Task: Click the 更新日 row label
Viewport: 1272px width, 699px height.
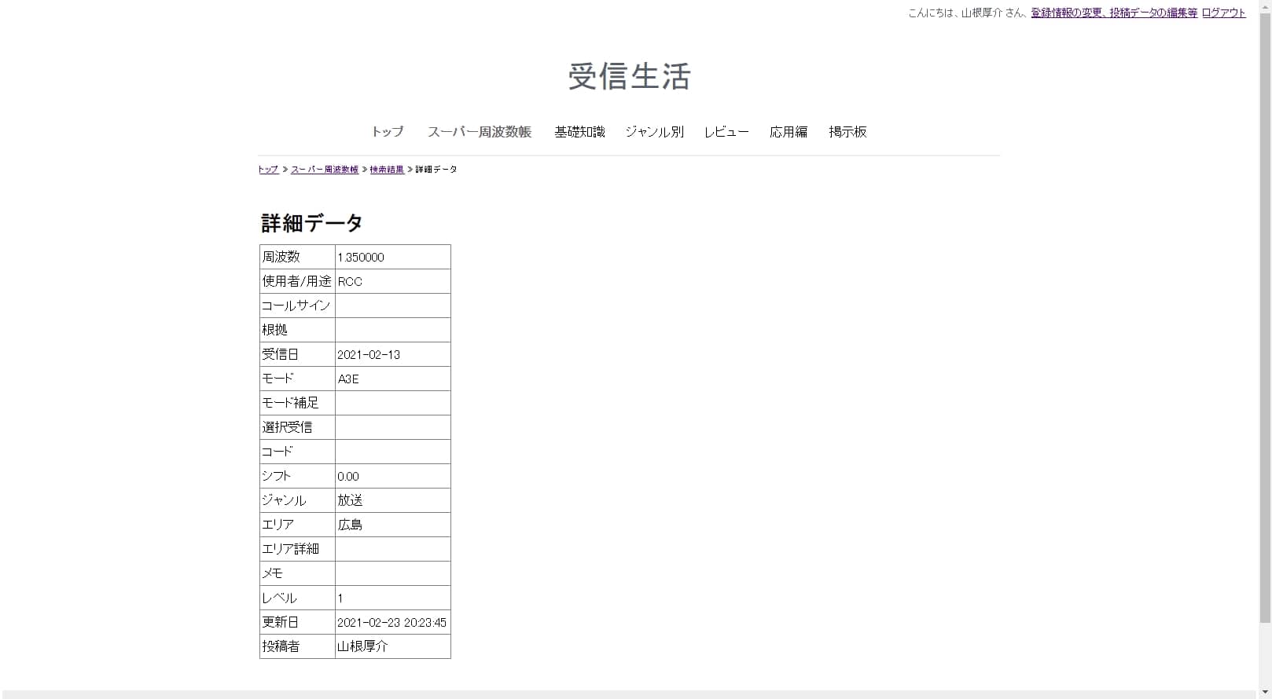Action: (281, 622)
